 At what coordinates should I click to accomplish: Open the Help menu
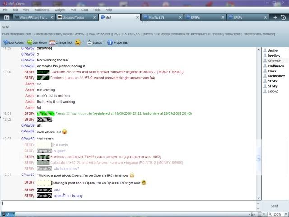[x=108, y=10]
